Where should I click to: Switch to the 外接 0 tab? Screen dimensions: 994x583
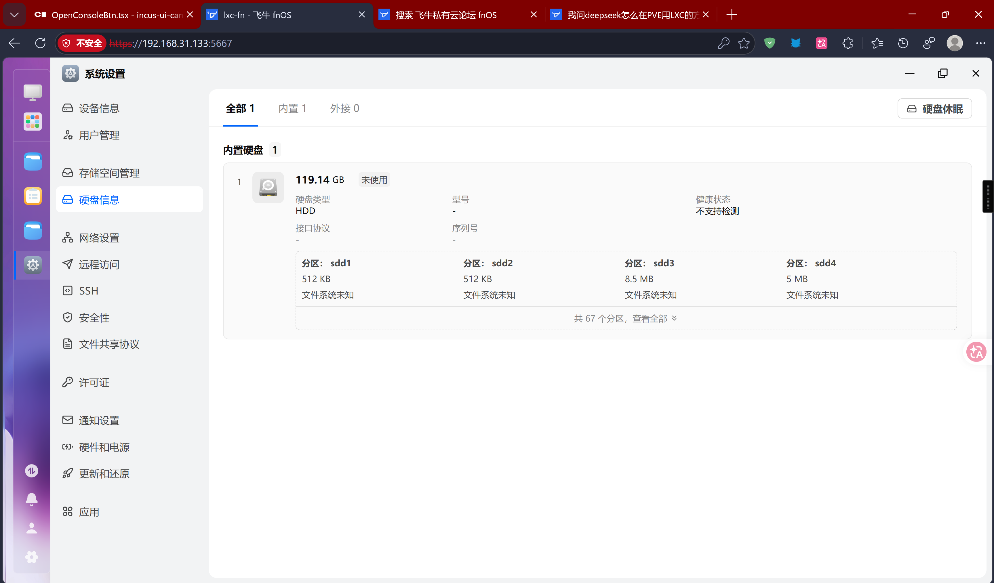point(344,108)
